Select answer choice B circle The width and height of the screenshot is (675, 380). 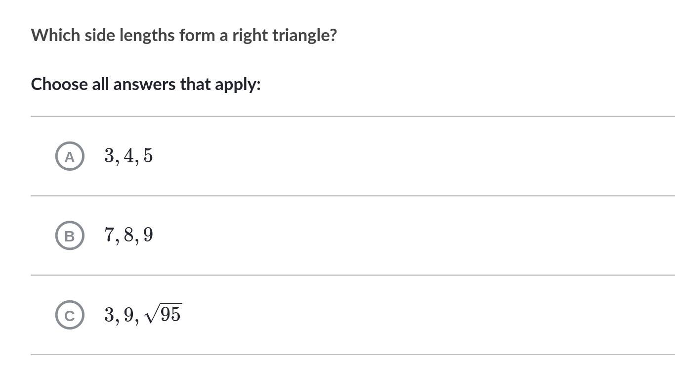tap(70, 236)
